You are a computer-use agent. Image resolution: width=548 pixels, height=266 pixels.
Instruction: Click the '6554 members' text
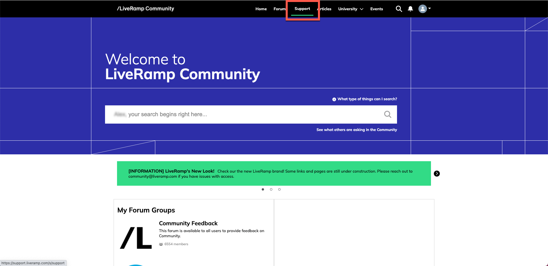[176, 244]
